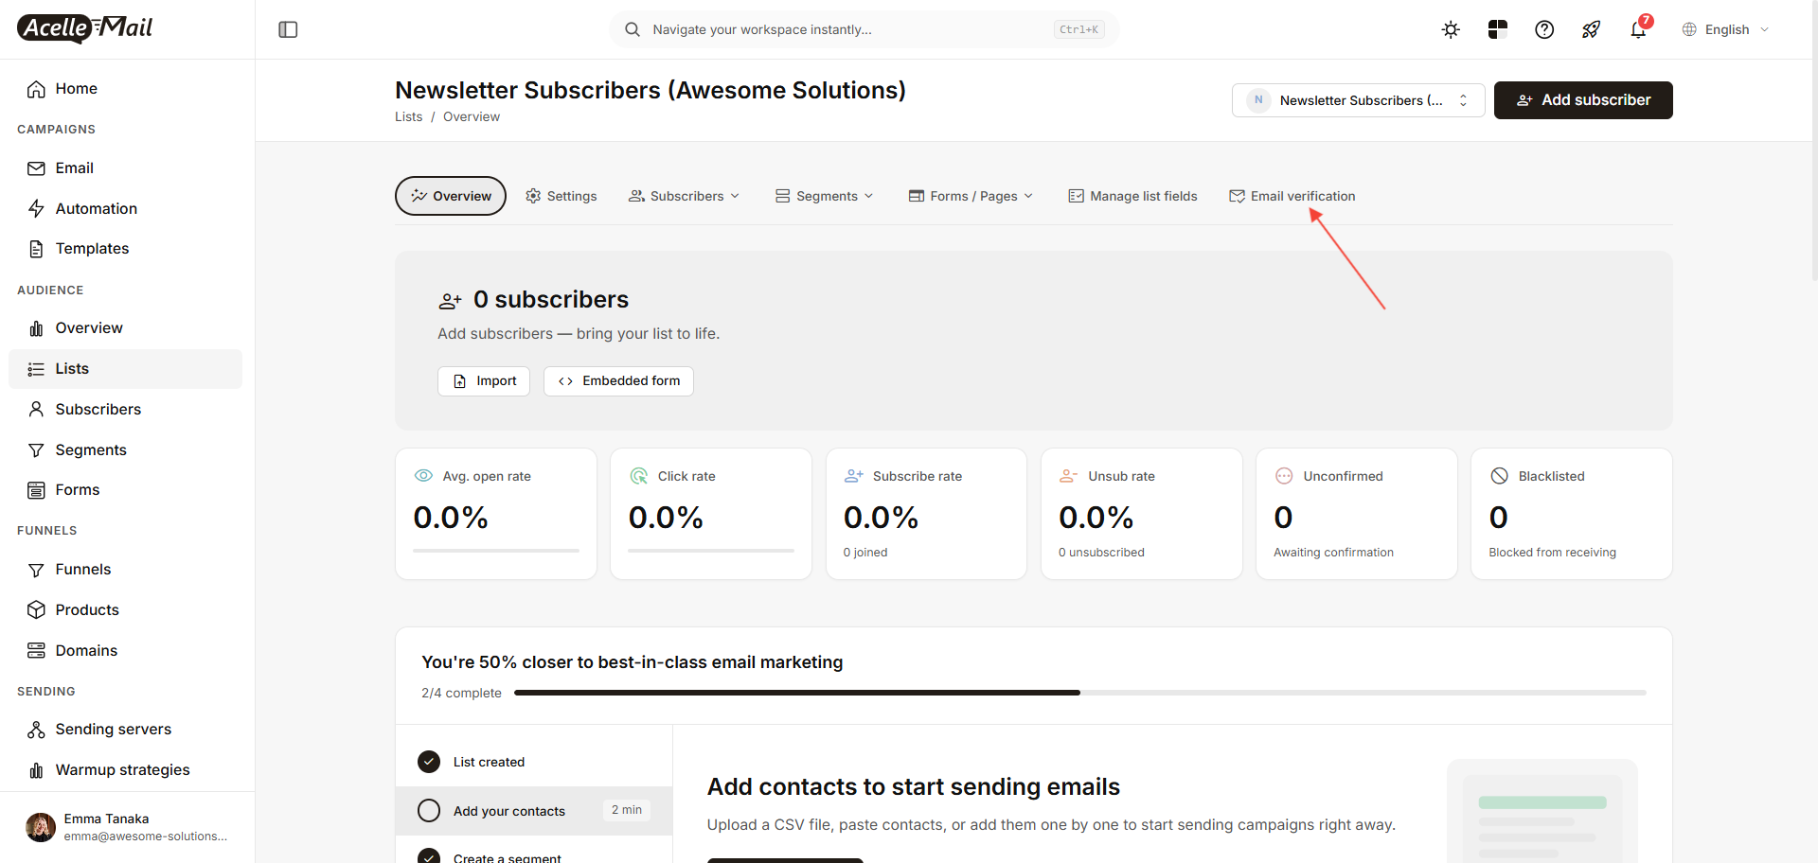Image resolution: width=1818 pixels, height=863 pixels.
Task: Click the List created checked step
Action: pos(534,762)
